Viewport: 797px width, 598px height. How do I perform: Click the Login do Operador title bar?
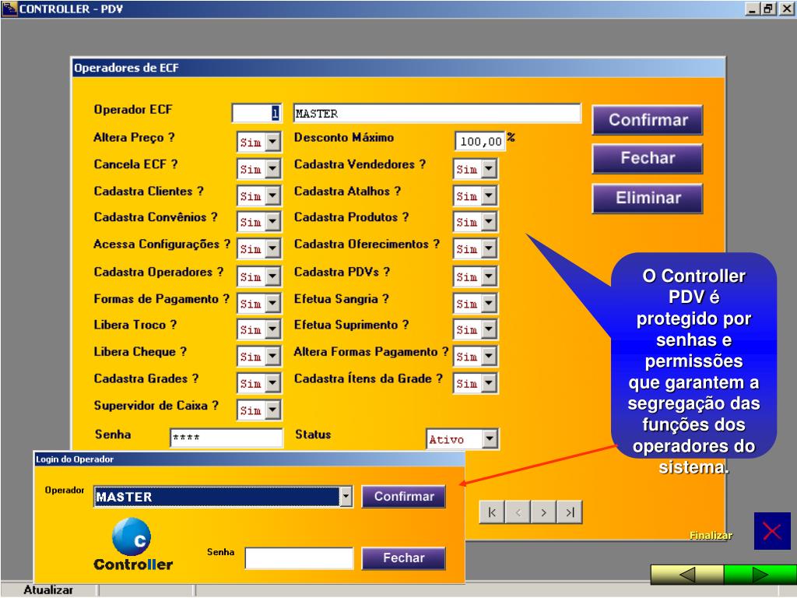click(x=249, y=459)
